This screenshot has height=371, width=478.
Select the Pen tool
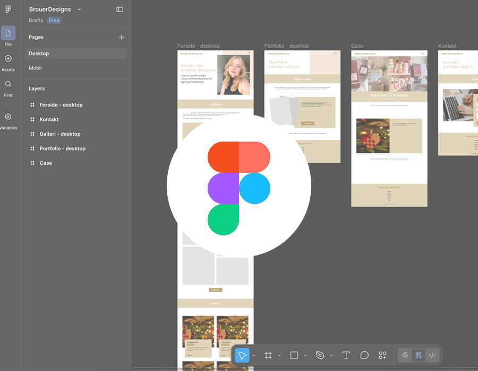point(320,356)
